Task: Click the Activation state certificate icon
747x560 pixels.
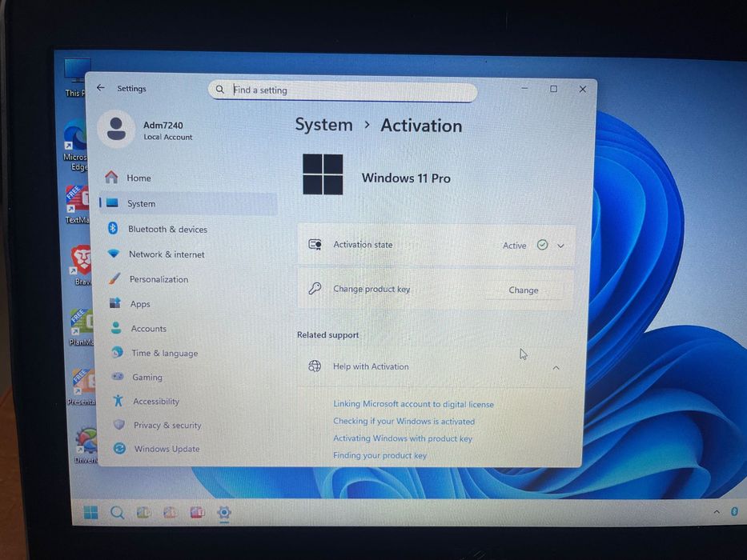Action: point(315,244)
